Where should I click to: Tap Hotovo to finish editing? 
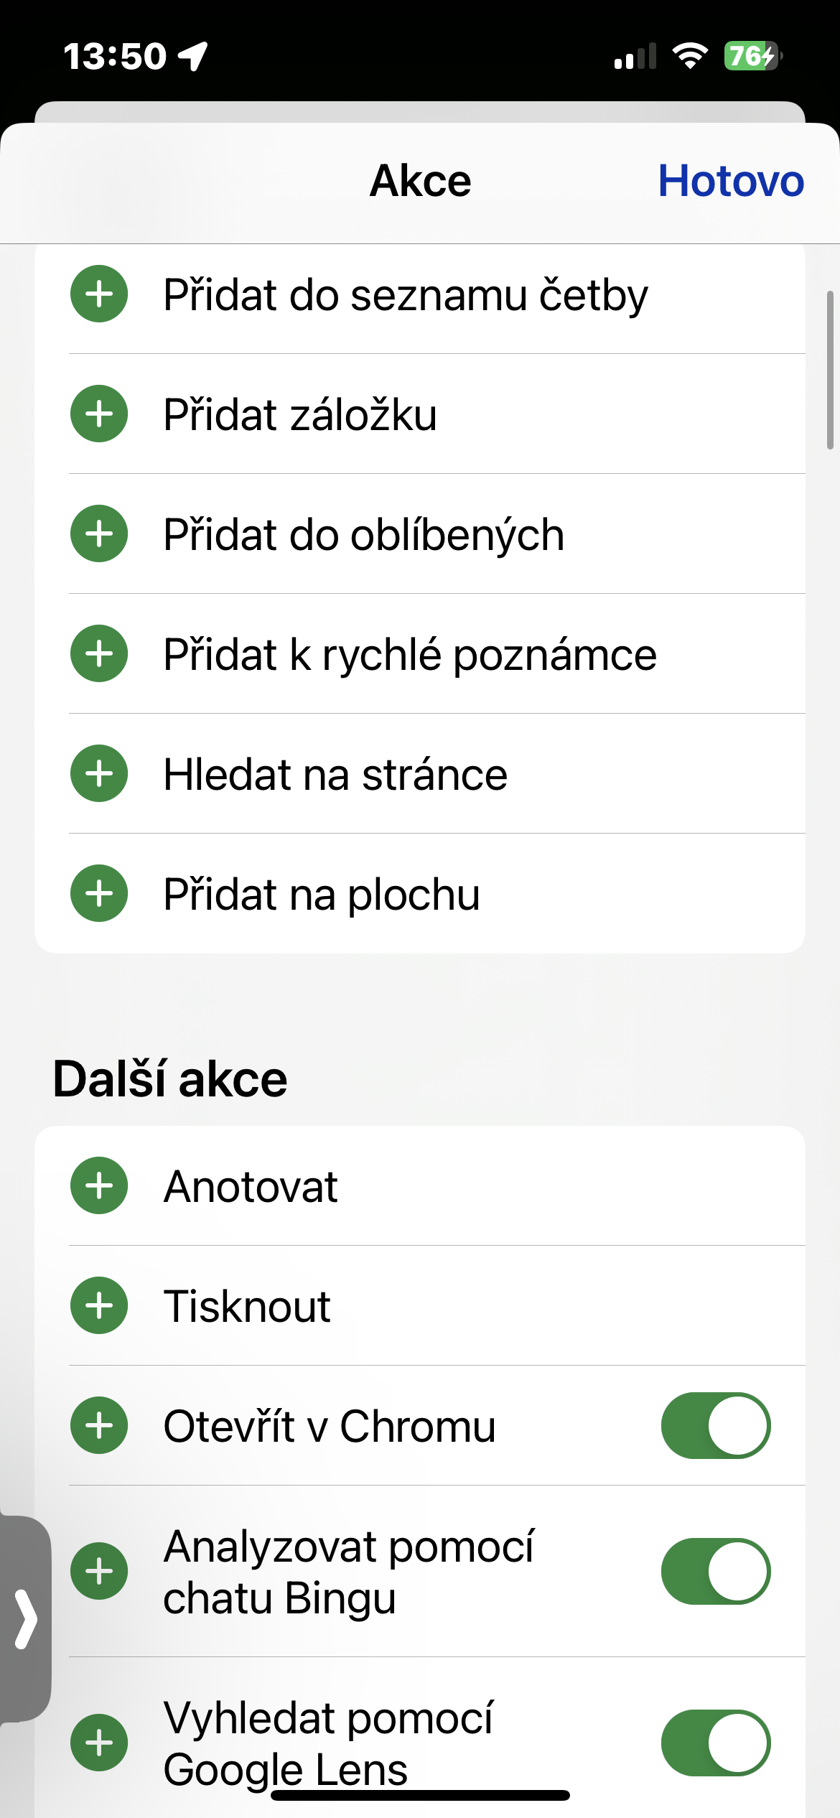click(x=730, y=181)
